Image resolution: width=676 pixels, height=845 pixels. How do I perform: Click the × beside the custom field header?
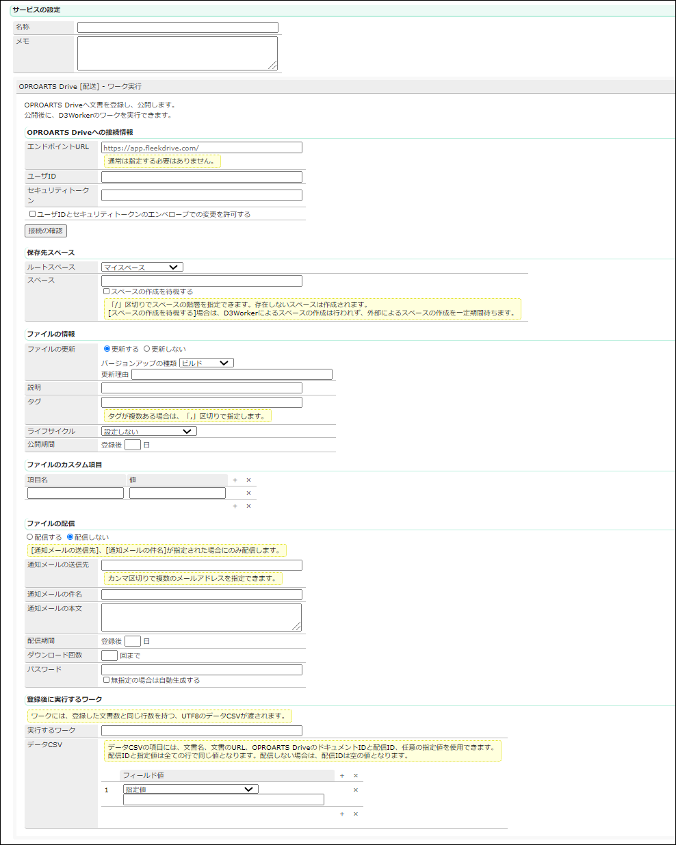click(248, 480)
